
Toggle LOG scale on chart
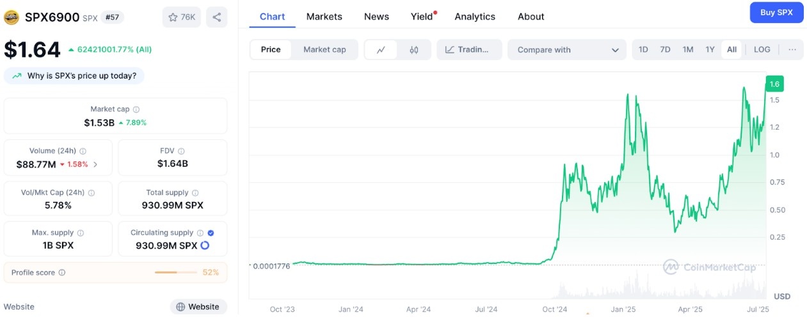[x=762, y=50]
